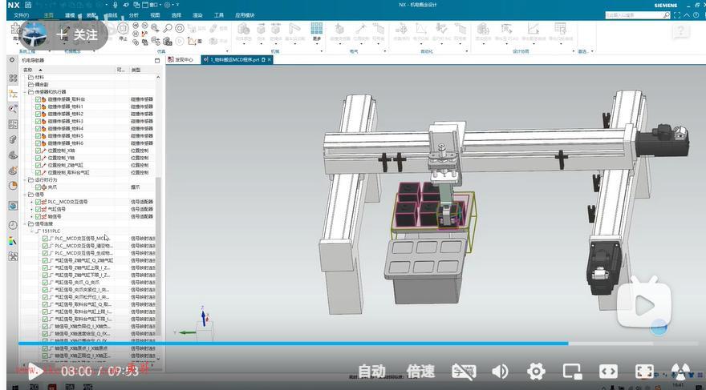Image resolution: width=706 pixels, height=390 pixels.
Task: Switch to 应用模块 ribbon tab
Action: pyautogui.click(x=245, y=15)
